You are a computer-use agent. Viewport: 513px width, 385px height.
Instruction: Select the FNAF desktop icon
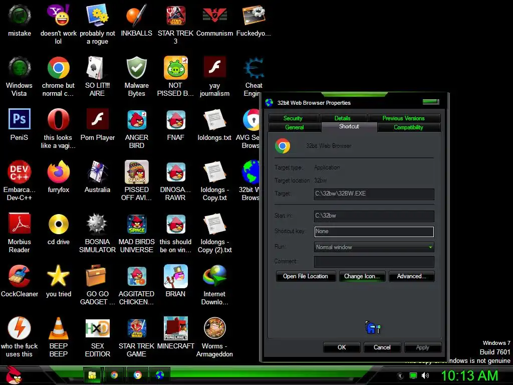coord(175,124)
